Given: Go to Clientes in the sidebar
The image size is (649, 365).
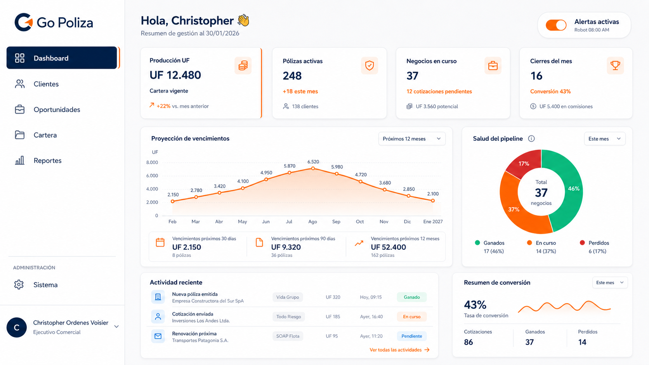Looking at the screenshot, I should pos(46,84).
